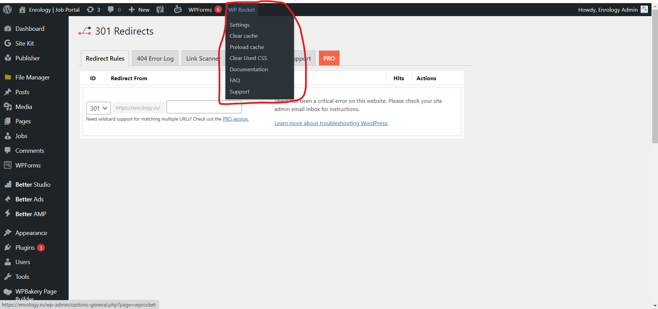This screenshot has height=309, width=658.
Task: Click the Redirect From column header
Action: coord(129,79)
